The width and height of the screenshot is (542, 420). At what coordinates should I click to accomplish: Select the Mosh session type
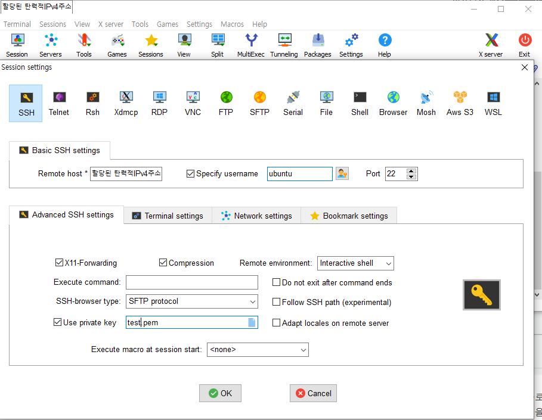click(426, 103)
